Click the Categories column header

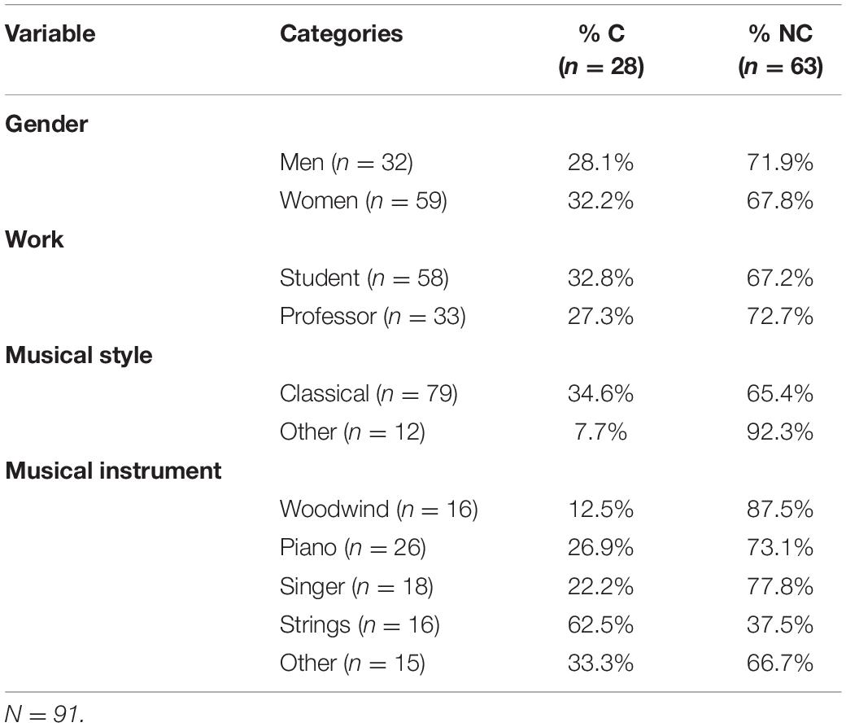point(341,34)
